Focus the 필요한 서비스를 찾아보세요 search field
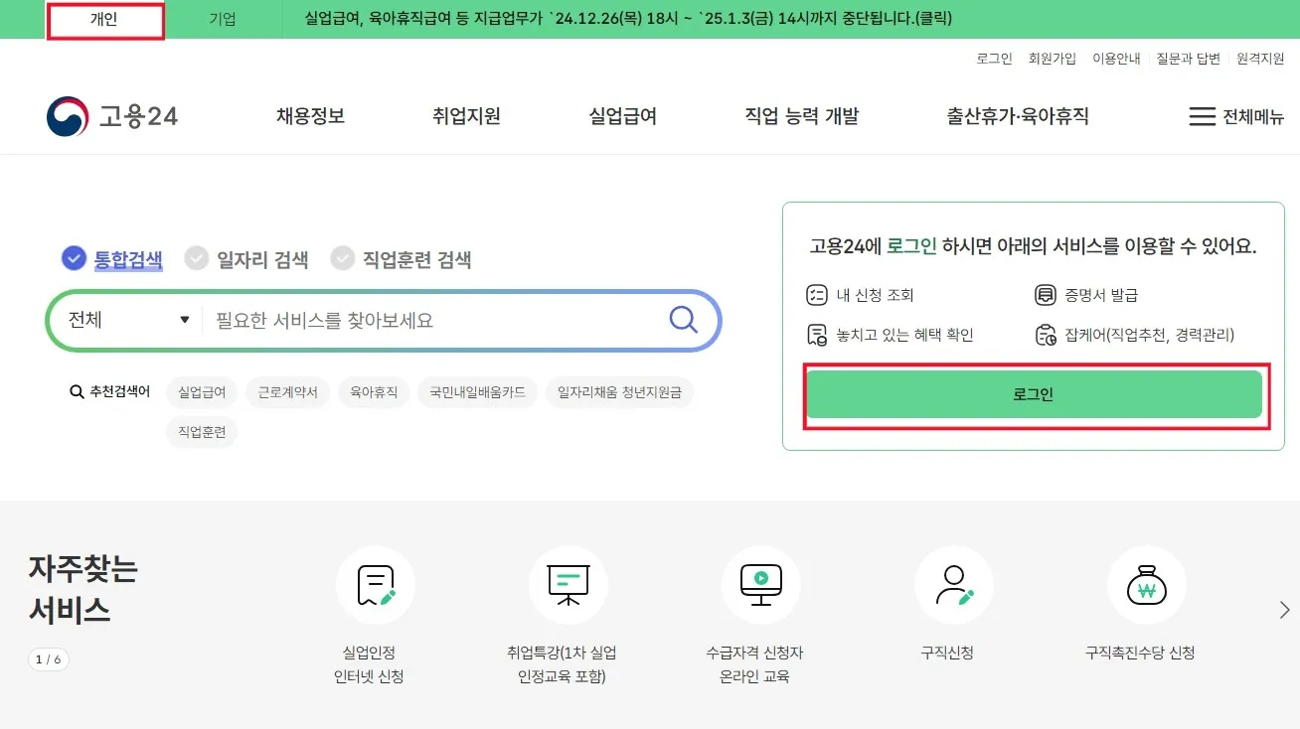The width and height of the screenshot is (1300, 729). pyautogui.click(x=432, y=320)
